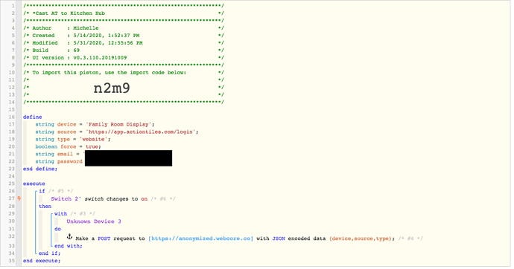Click the created date '5/14/2020, 1:52:37 PM'
514x269 pixels.
tap(107, 36)
